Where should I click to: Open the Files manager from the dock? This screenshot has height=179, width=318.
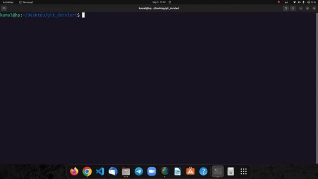tap(126, 171)
